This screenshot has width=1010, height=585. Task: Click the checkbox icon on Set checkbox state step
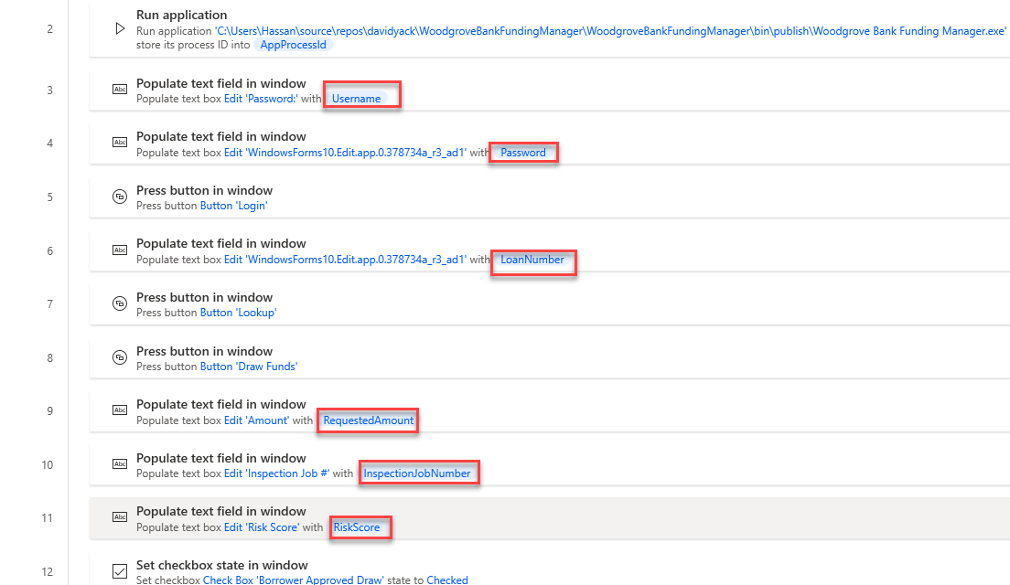coord(120,570)
